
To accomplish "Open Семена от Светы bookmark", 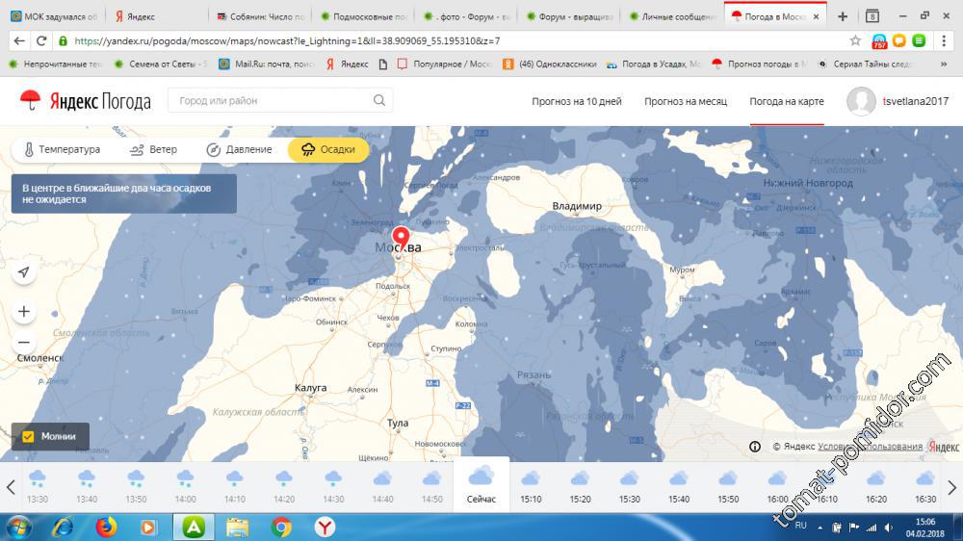I will click(x=160, y=64).
